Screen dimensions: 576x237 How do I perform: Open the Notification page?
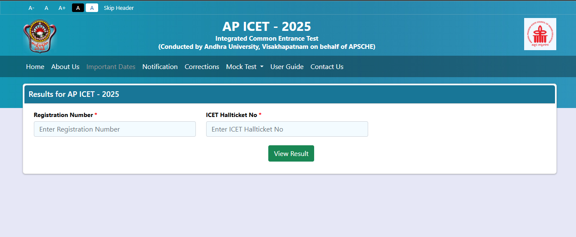(160, 66)
